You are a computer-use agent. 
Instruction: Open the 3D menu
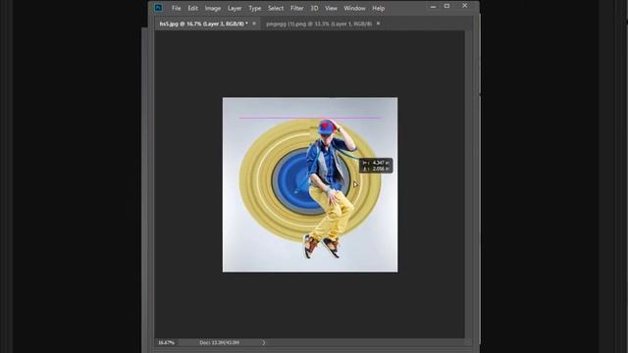(x=314, y=8)
